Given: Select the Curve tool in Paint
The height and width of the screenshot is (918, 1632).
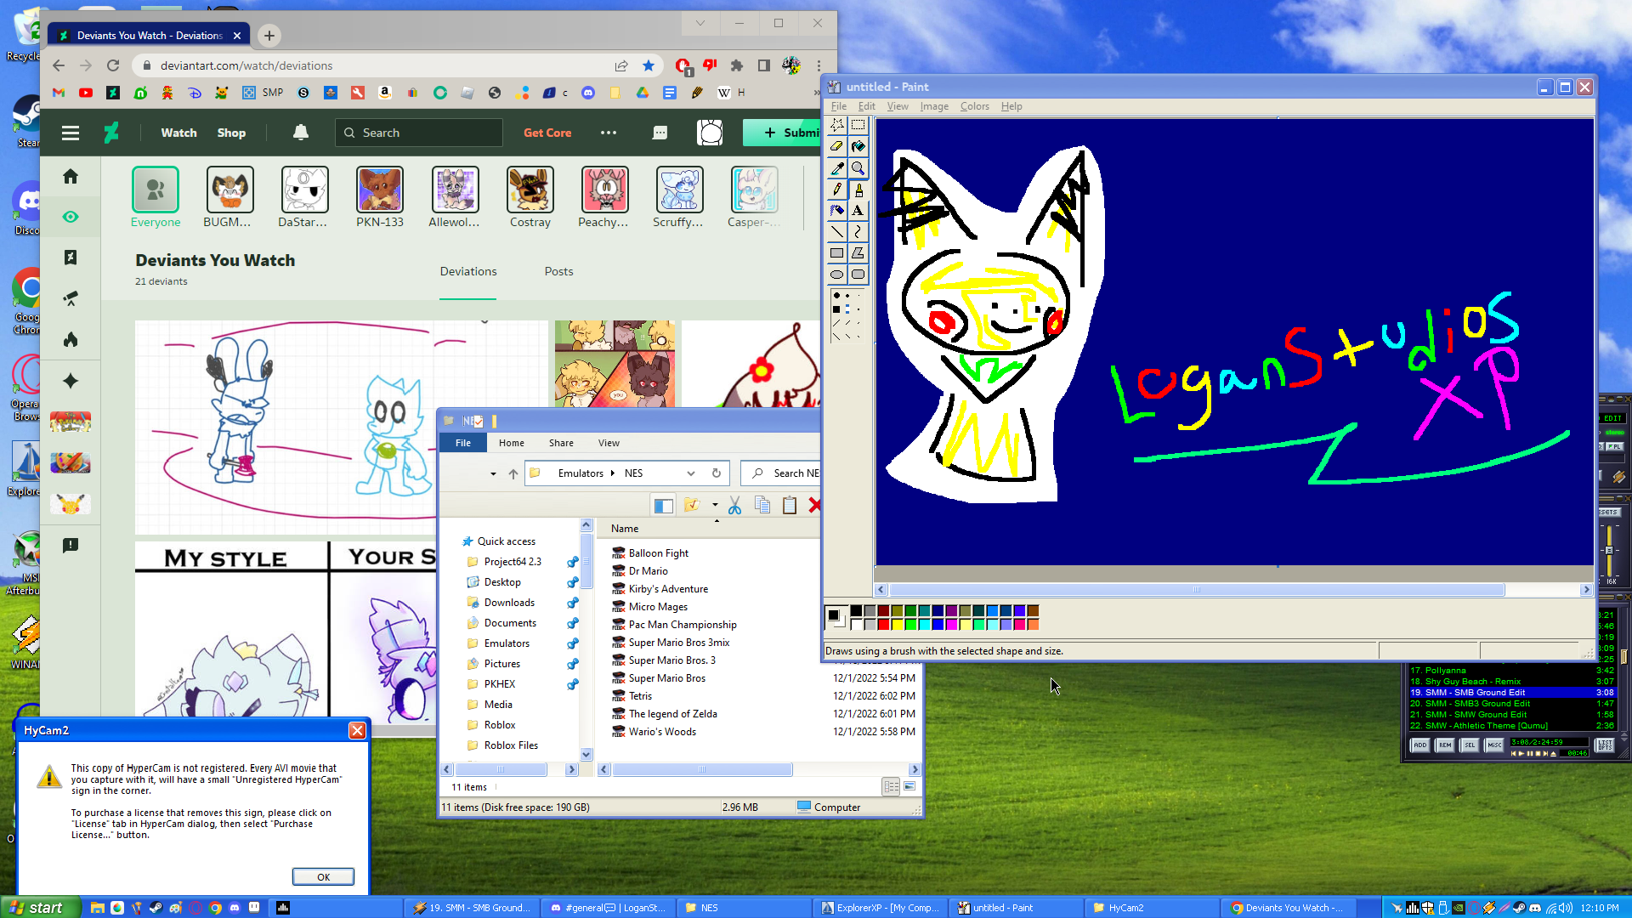Looking at the screenshot, I should 858,231.
